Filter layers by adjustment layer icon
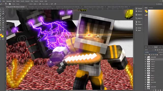The width and height of the screenshot is (163, 91). (x=157, y=50)
